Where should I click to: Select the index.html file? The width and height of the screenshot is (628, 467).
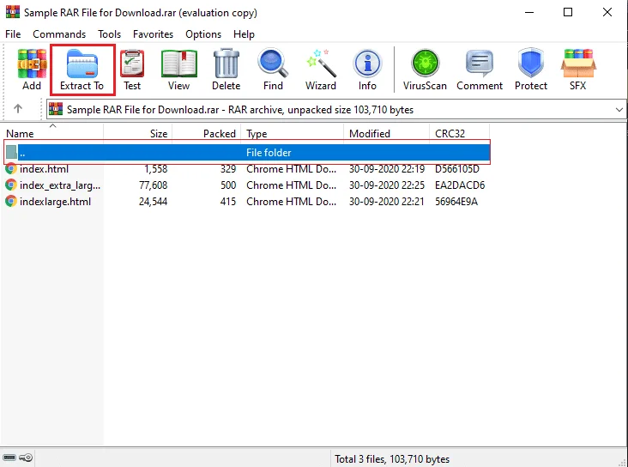click(44, 169)
